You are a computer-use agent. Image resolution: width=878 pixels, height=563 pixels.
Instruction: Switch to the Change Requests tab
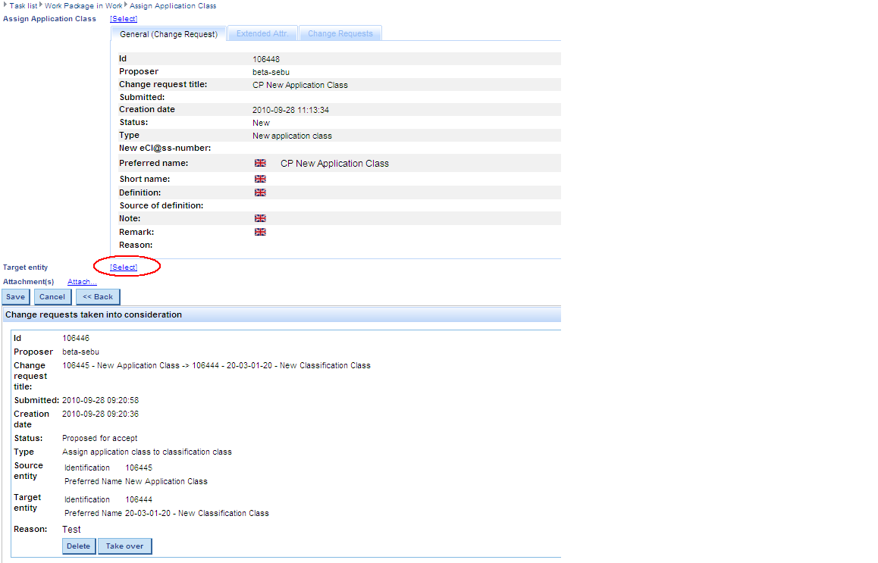(x=340, y=34)
